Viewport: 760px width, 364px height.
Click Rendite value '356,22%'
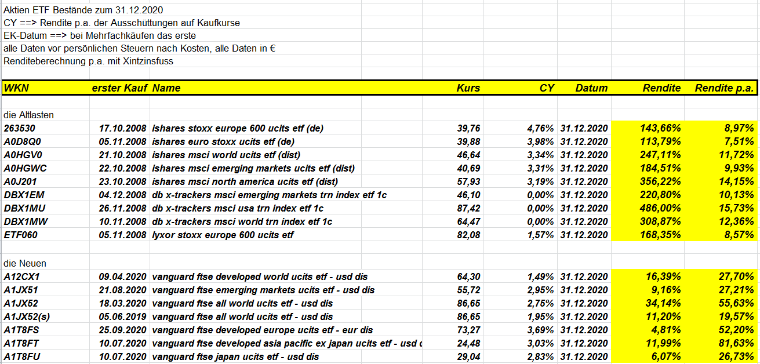(660, 181)
